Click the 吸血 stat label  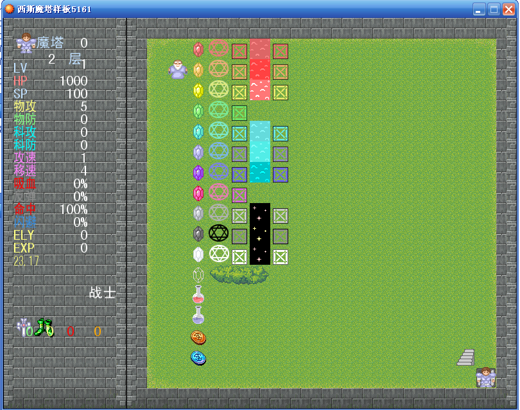(x=25, y=184)
